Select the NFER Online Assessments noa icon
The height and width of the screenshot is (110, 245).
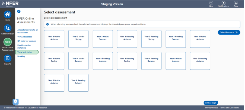pyautogui.click(x=8, y=42)
